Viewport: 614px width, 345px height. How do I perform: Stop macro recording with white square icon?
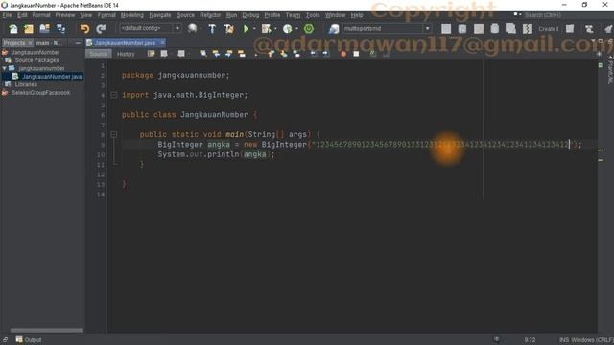(356, 54)
